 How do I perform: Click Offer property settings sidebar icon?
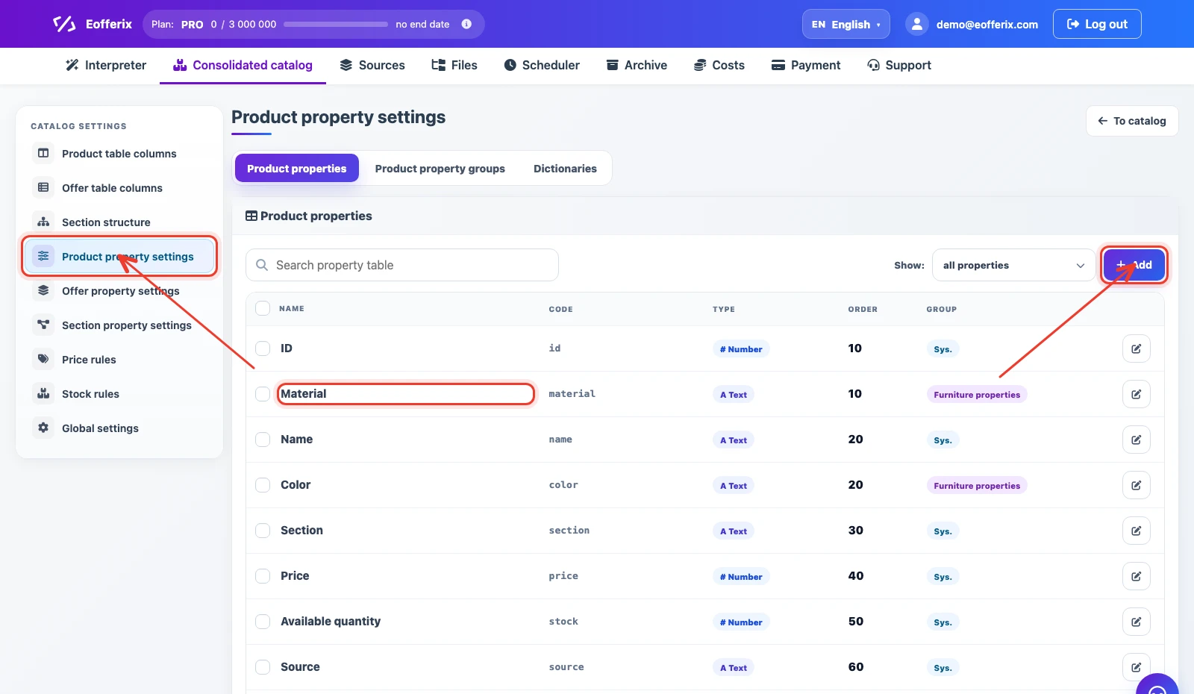[x=43, y=290]
